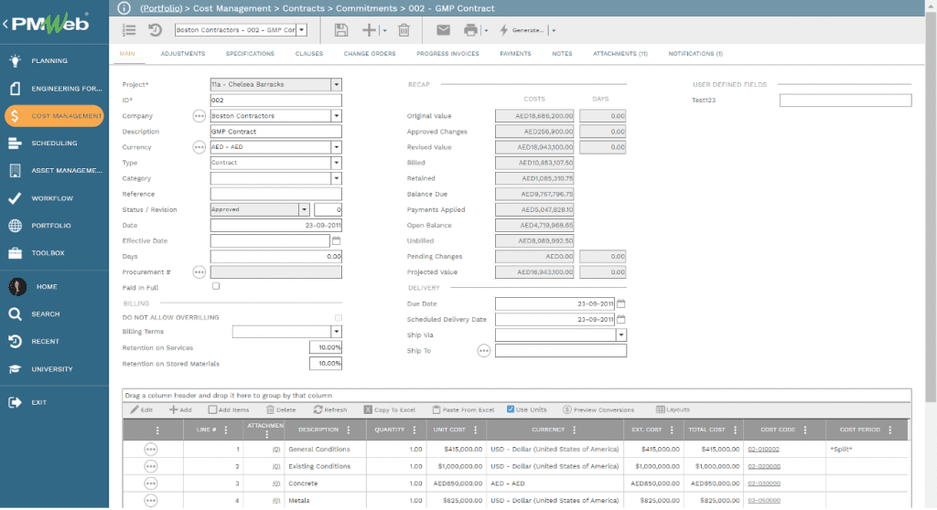Switch to the Adjustments tab

point(182,54)
